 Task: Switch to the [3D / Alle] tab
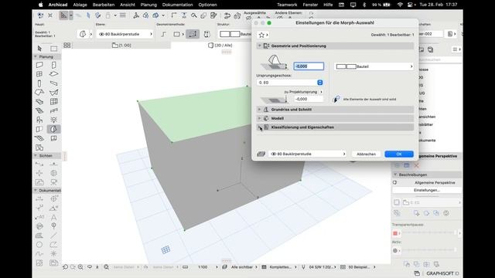click(x=220, y=46)
